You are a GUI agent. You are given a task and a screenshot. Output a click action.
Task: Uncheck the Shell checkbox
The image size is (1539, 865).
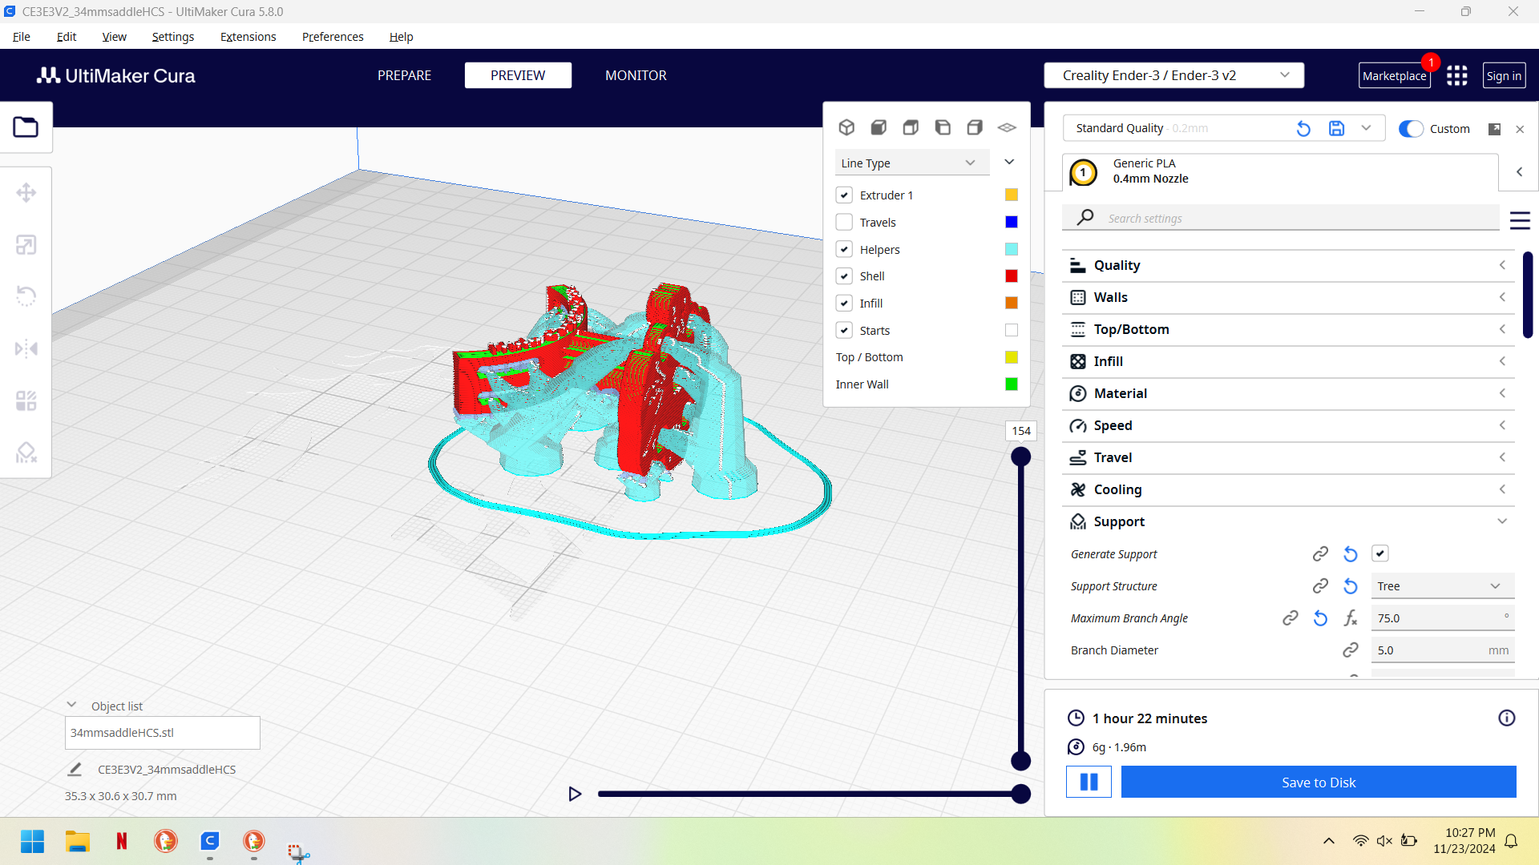pyautogui.click(x=844, y=276)
